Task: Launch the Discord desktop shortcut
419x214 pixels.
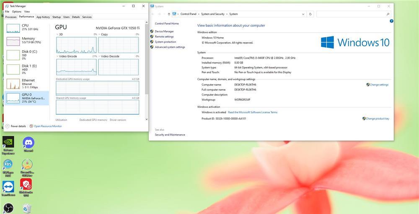Action: tap(28, 143)
